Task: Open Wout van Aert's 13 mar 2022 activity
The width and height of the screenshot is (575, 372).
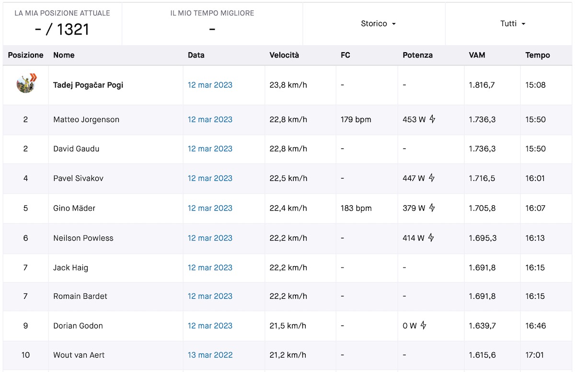Action: tap(210, 355)
